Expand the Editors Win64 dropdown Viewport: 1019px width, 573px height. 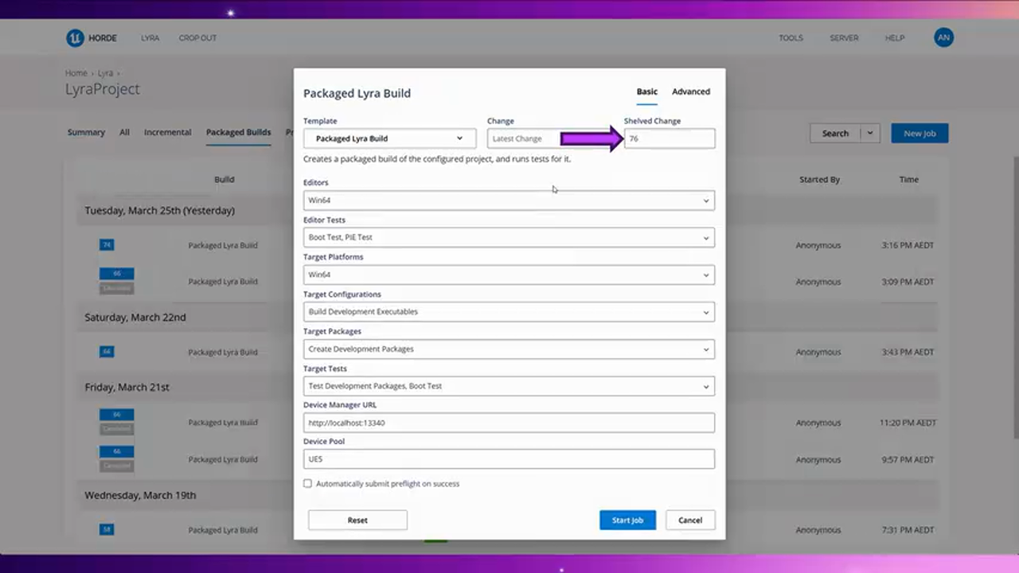[509, 201]
